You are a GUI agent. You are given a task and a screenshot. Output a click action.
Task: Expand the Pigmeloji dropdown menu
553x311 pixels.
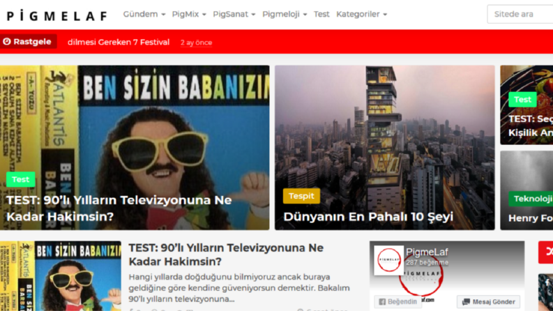point(285,14)
